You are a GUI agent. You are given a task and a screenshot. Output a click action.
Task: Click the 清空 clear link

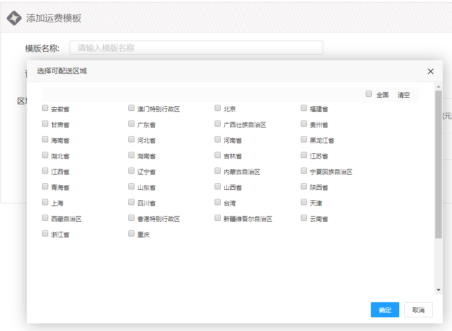403,95
